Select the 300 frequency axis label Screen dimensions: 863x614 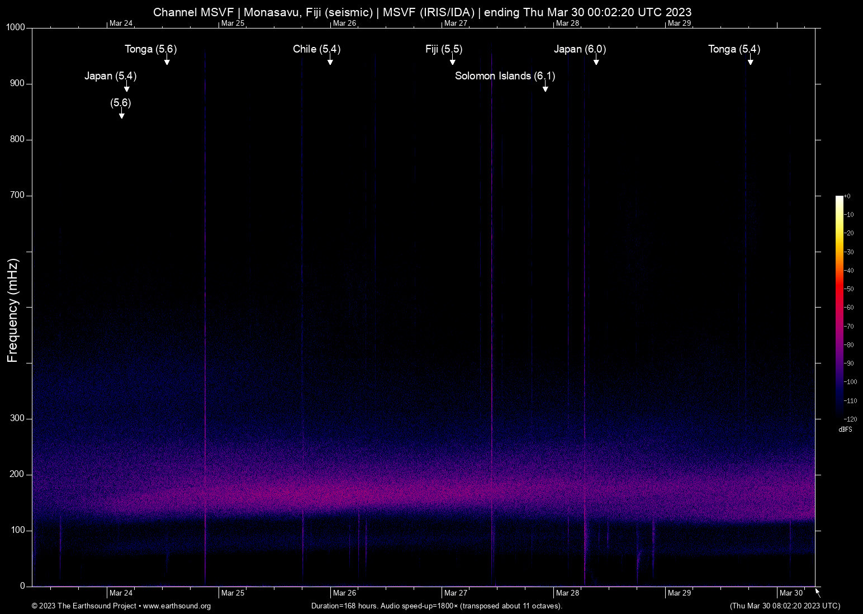pyautogui.click(x=17, y=418)
